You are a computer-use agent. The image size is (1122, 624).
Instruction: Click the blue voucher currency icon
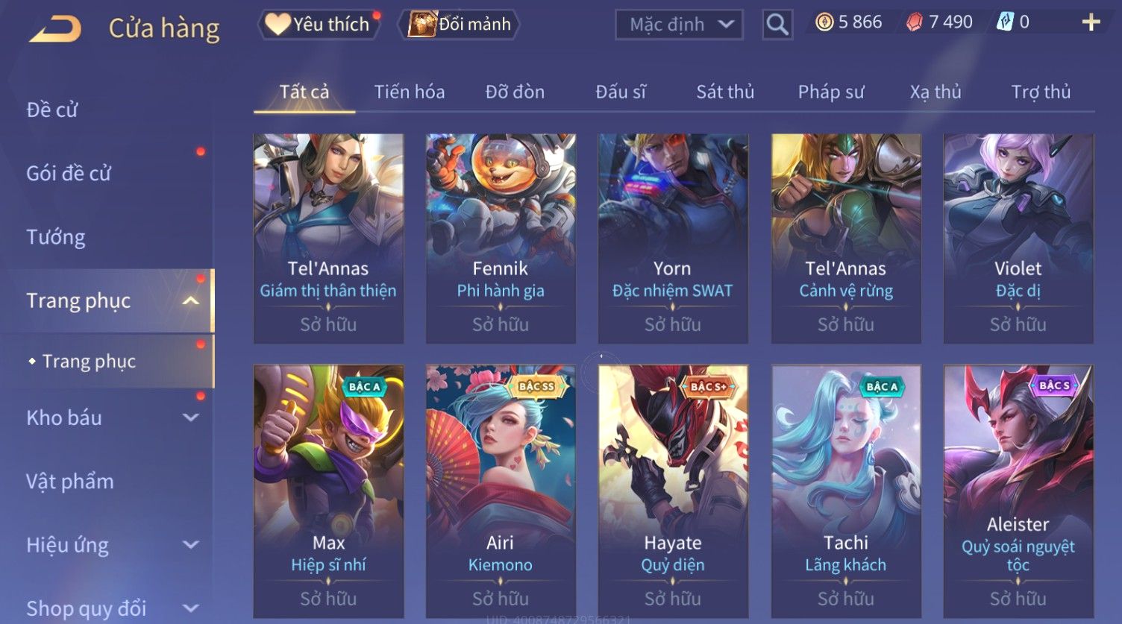pos(1005,22)
